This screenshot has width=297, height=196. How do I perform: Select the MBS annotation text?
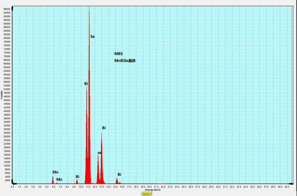click(118, 54)
